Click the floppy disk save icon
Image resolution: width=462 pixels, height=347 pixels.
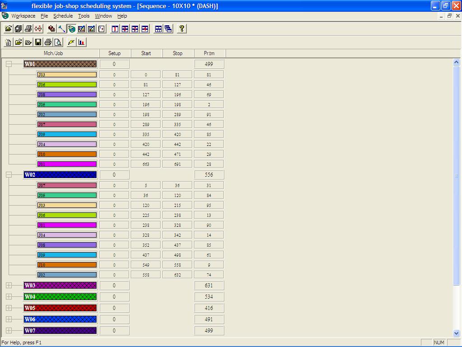38,42
